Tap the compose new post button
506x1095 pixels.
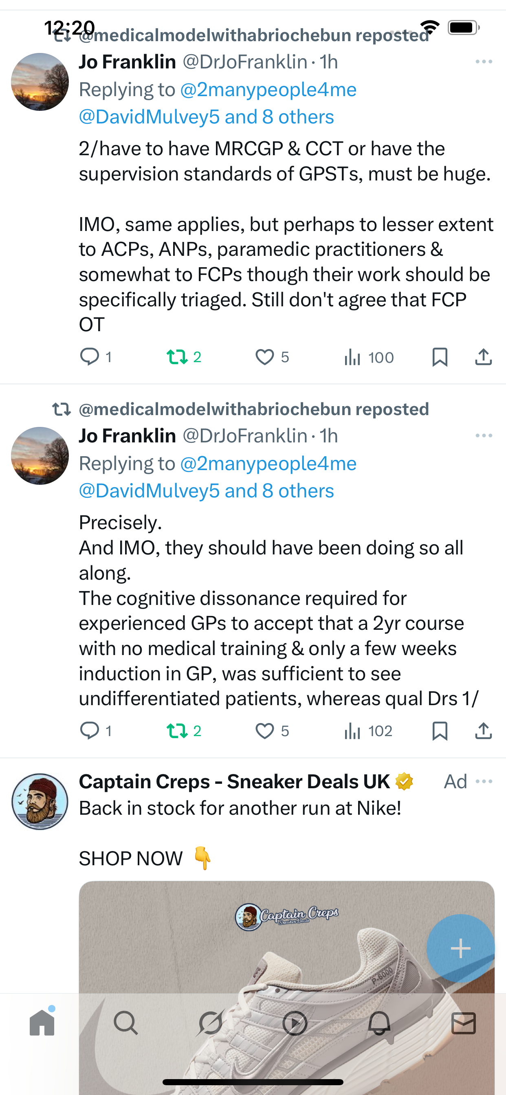460,948
